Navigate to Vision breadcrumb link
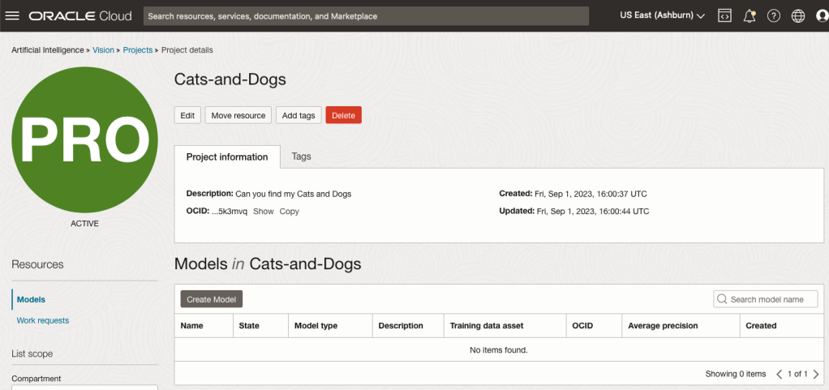 tap(103, 50)
